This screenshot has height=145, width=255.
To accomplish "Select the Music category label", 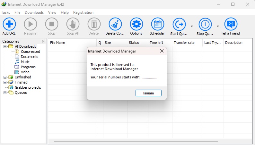I will coord(25,62).
